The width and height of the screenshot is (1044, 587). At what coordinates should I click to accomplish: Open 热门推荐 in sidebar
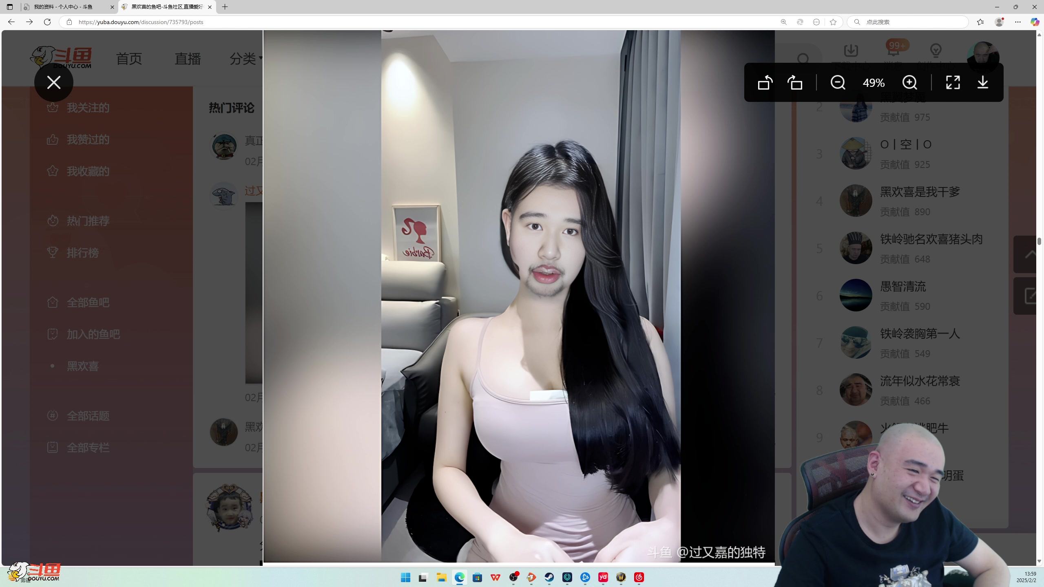78,221
